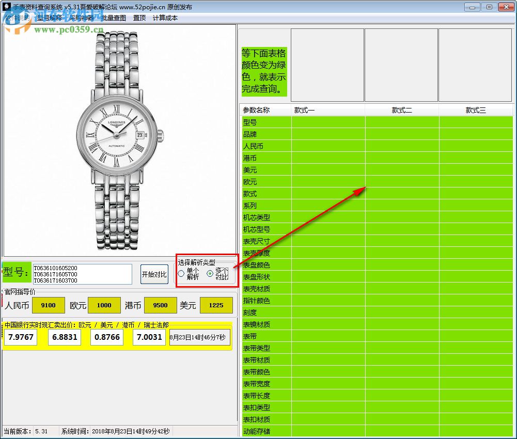The width and height of the screenshot is (517, 439).
Task: Click the 欧元 price value 1000
Action: coord(104,305)
